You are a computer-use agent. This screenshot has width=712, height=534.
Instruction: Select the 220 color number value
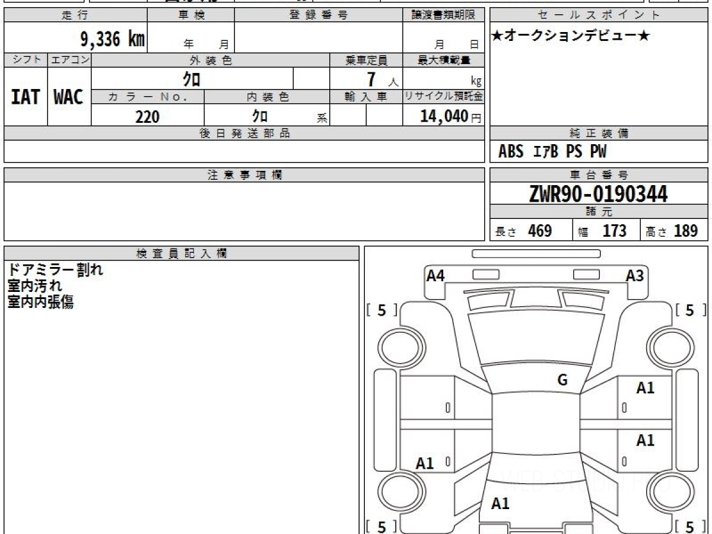tap(148, 117)
